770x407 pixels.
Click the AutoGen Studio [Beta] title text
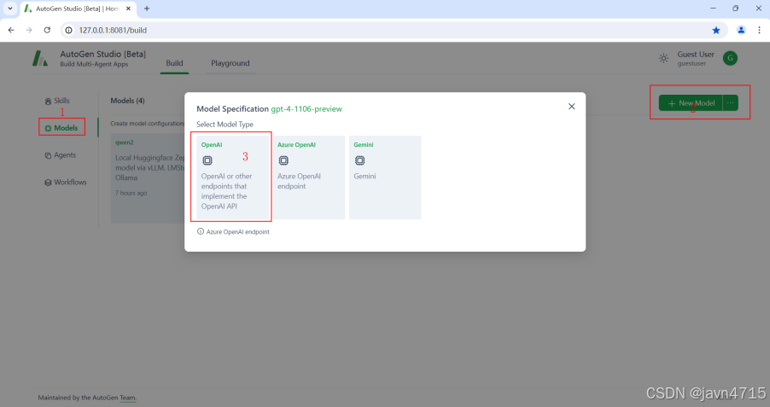102,54
